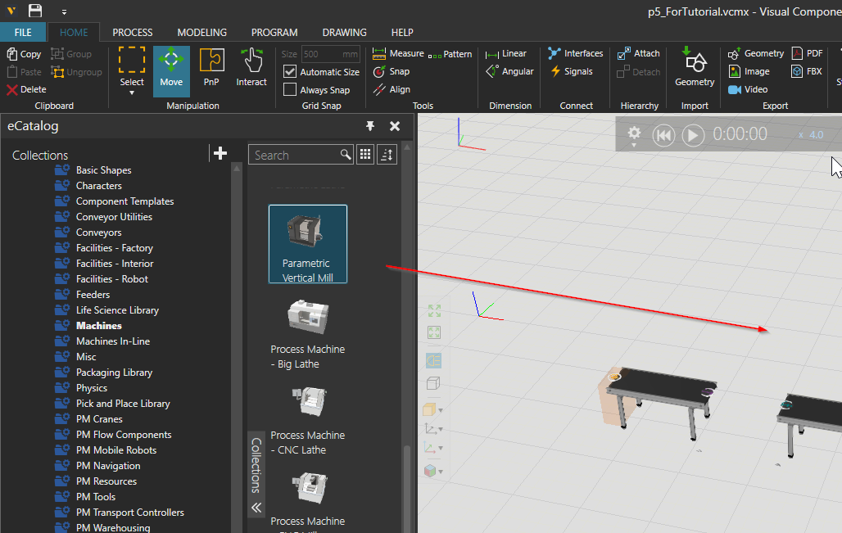Open Pick and Place Library collection

click(123, 404)
